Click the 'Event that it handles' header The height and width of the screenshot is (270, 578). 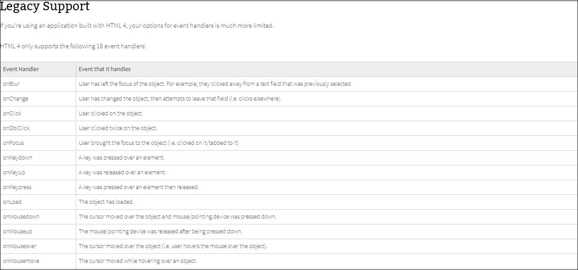[105, 69]
